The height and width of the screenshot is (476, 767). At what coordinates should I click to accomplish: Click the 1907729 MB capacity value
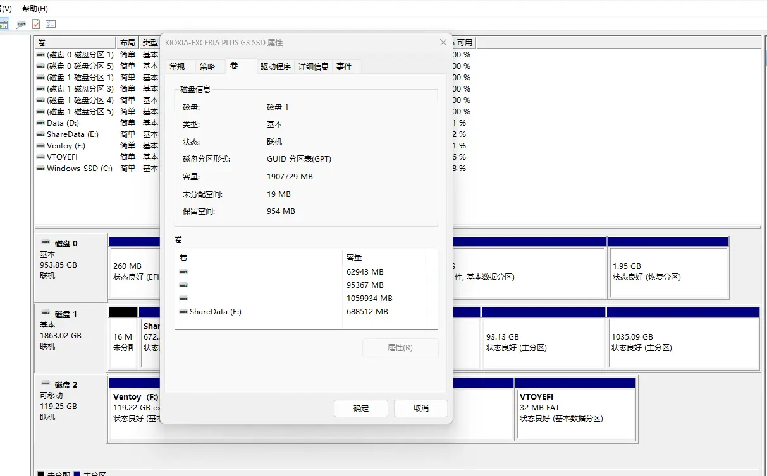[x=290, y=177]
